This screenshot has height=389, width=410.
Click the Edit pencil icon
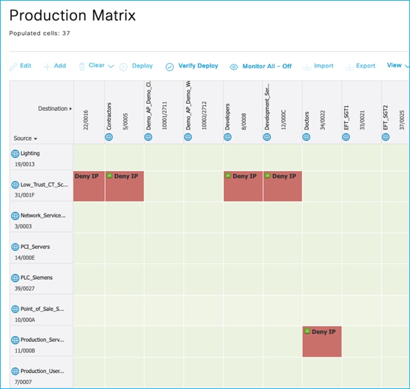(13, 67)
